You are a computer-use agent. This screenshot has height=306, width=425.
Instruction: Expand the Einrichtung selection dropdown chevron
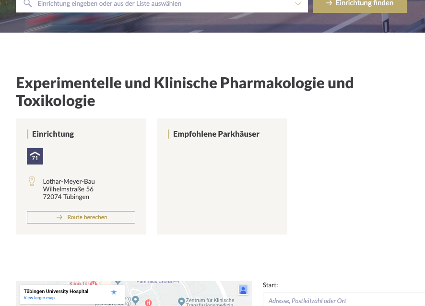tap(298, 4)
